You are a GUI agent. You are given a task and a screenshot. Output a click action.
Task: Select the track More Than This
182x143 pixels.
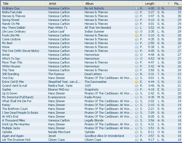[12, 62]
